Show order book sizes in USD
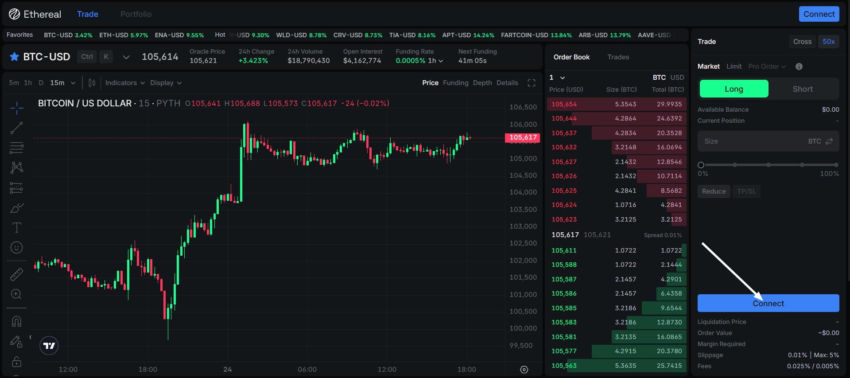Viewport: 850px width, 378px height. [x=677, y=78]
